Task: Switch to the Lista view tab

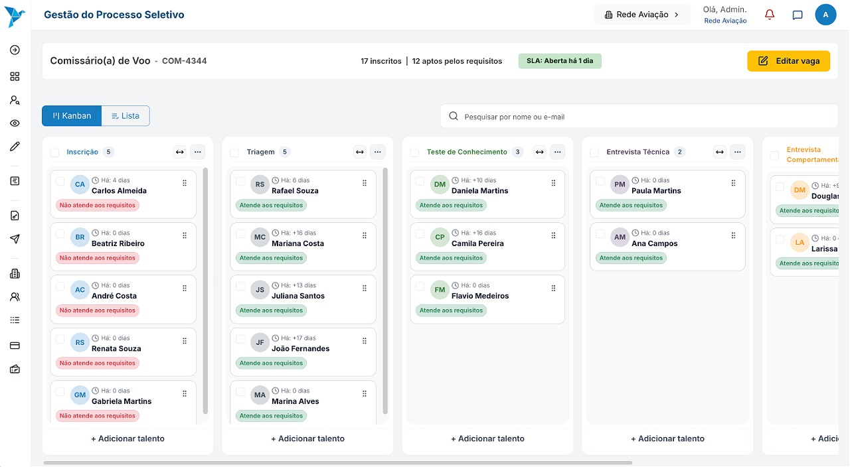Action: click(126, 115)
